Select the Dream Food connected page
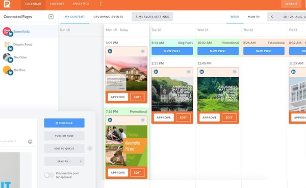 (x=29, y=44)
